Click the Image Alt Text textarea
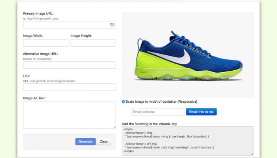The width and height of the screenshot is (277, 158). click(69, 115)
